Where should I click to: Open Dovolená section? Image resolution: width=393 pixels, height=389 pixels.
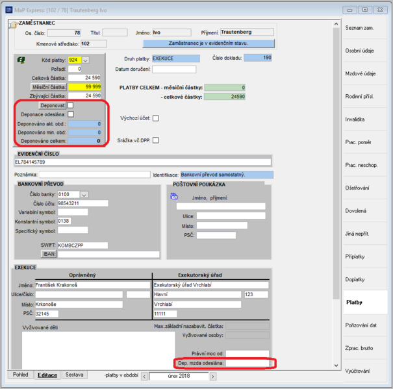365,211
